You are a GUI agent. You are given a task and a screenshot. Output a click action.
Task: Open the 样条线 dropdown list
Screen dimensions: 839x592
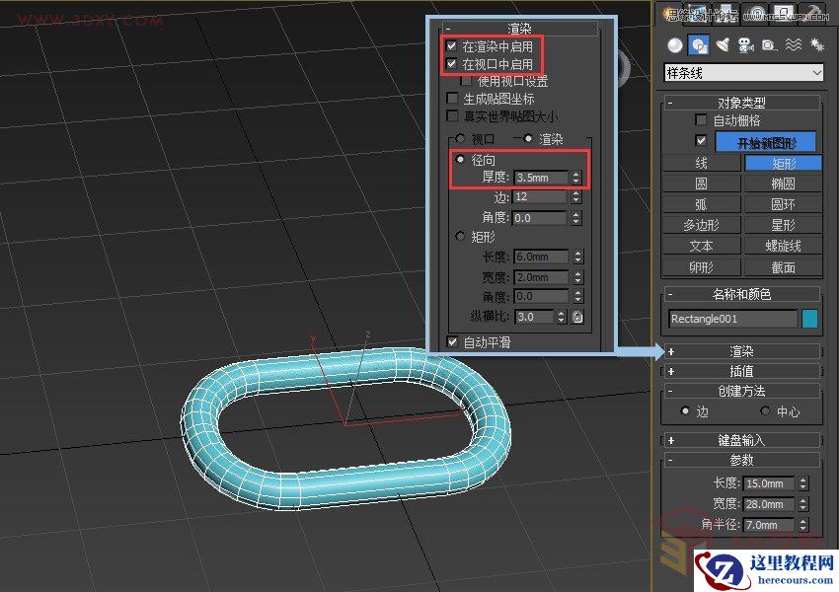[x=744, y=73]
